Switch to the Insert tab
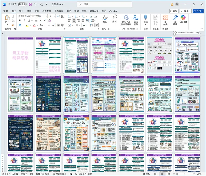The width and height of the screenshot is (206, 176). [21, 11]
